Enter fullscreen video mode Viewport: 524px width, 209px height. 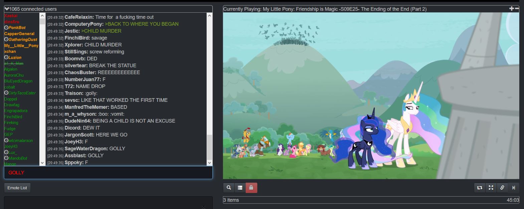(491, 188)
